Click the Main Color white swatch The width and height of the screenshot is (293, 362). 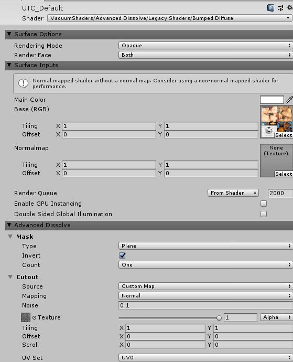[x=272, y=100]
